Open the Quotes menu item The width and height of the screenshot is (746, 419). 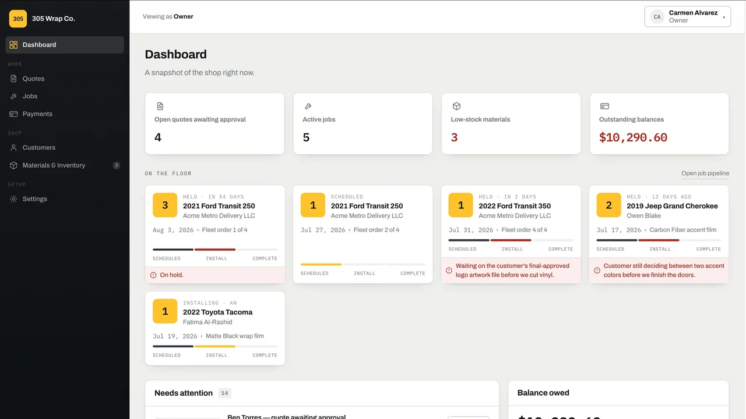point(65,79)
